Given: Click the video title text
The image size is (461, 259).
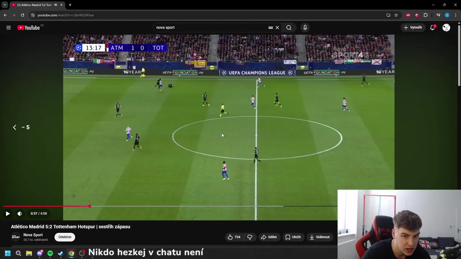Looking at the screenshot, I should (x=71, y=227).
